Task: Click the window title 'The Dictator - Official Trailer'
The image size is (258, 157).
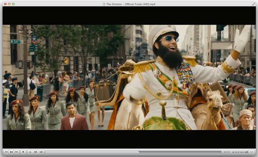Action: [125, 4]
